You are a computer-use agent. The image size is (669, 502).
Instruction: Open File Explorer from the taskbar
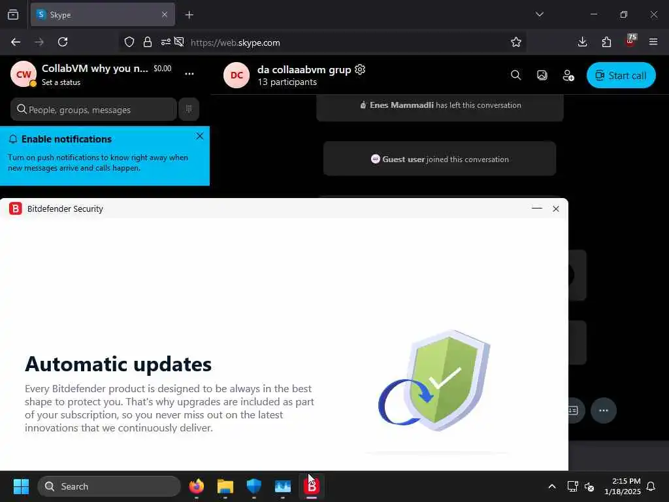(225, 486)
